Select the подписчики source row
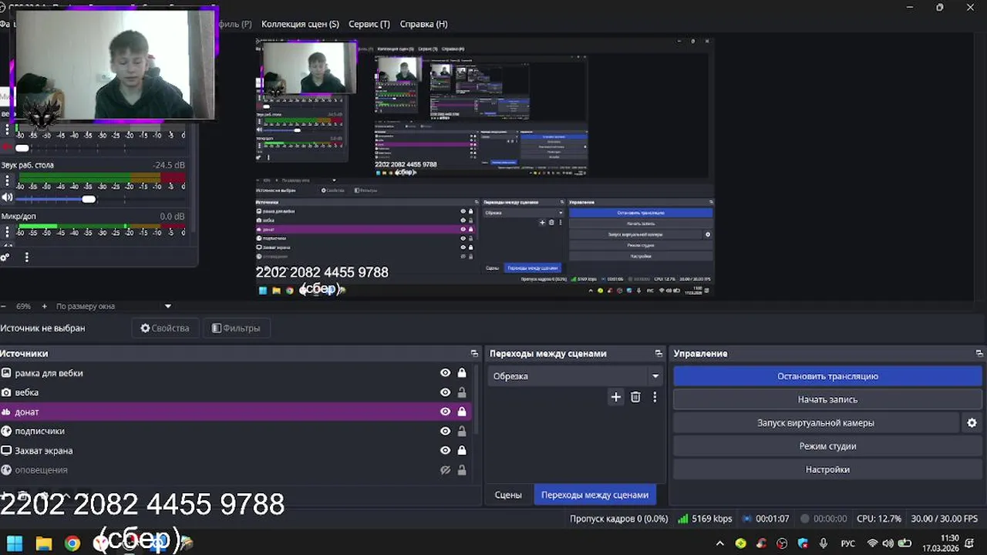 pos(235,431)
